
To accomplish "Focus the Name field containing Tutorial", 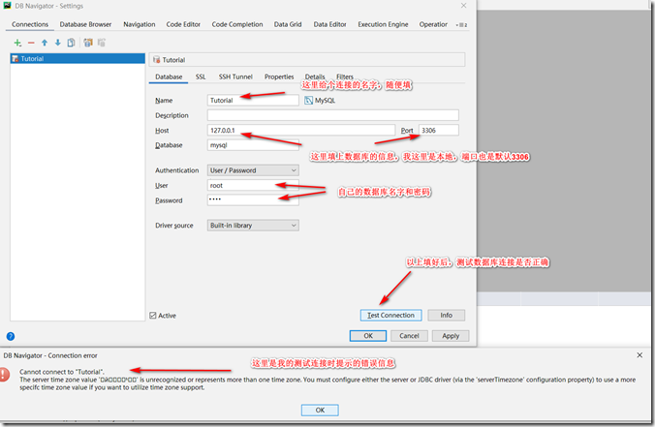I will (x=253, y=100).
